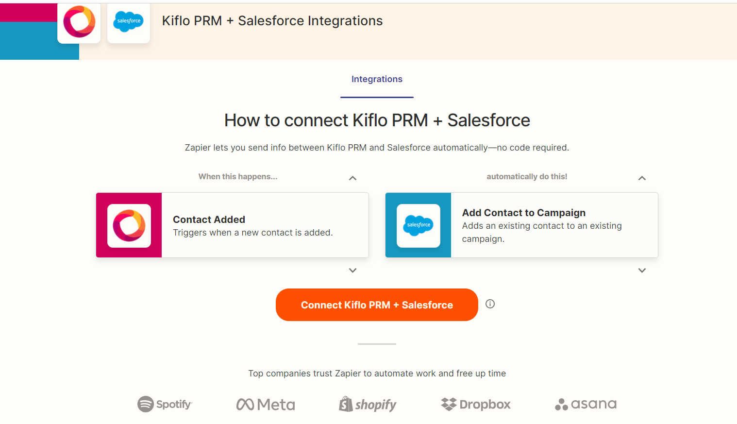
Task: Click the Kiflo PRM + Salesforce Integrations title
Action: point(272,21)
